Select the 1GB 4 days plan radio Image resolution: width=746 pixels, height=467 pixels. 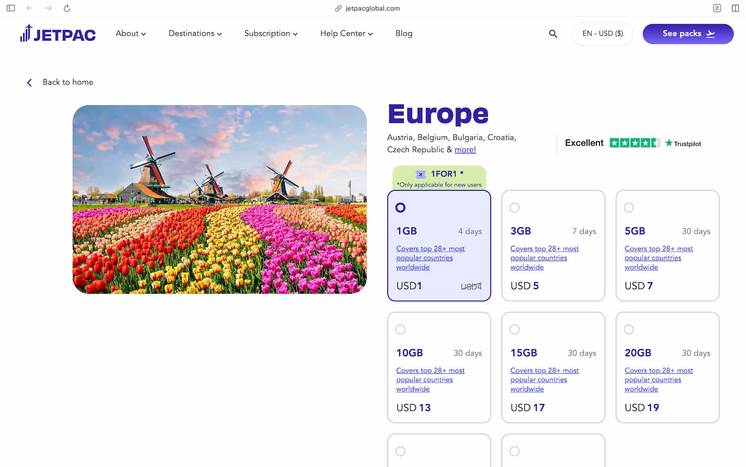400,208
